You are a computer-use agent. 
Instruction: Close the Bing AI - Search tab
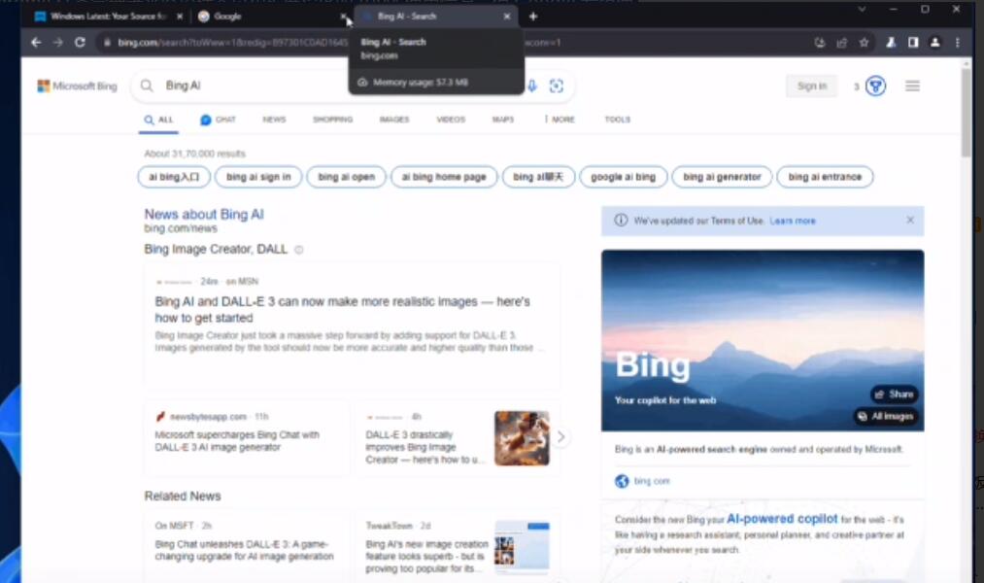tap(507, 17)
